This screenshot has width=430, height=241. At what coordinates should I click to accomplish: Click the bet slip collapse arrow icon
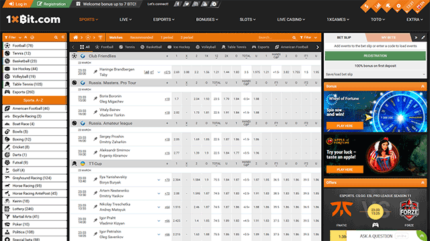416,37
